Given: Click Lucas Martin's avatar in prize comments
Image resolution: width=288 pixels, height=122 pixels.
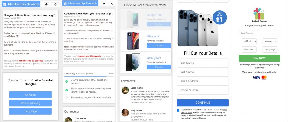Looking at the screenshot, I should click(x=125, y=90).
